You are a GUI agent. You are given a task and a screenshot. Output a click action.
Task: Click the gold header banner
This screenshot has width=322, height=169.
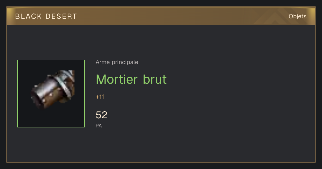pos(161,16)
